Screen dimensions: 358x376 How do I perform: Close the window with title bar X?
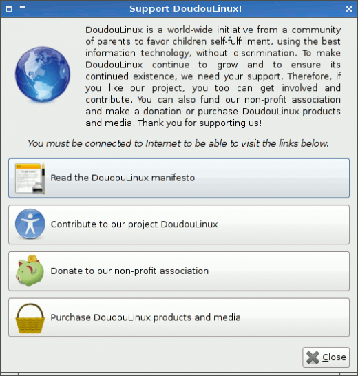click(x=349, y=9)
